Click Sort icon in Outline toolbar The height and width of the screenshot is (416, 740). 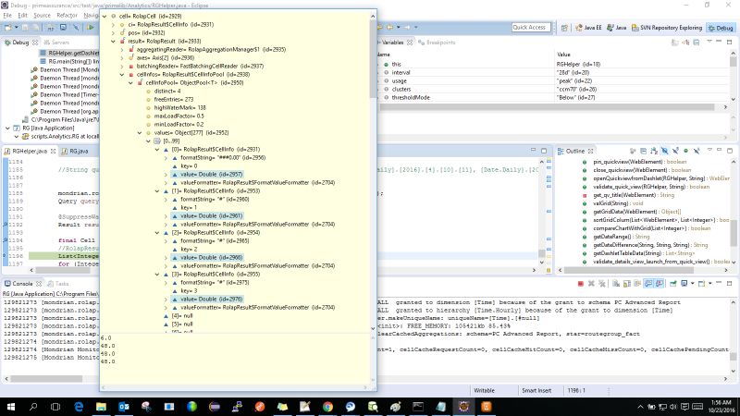click(x=654, y=151)
